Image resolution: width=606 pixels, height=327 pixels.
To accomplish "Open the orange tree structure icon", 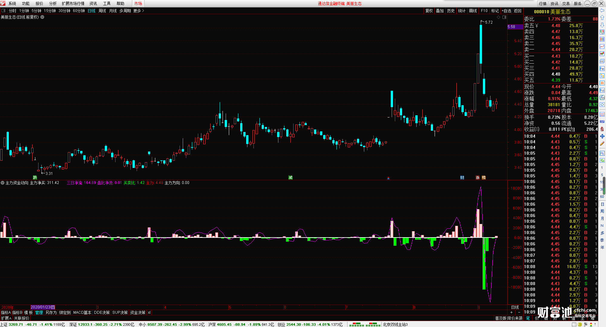I will tap(602, 76).
